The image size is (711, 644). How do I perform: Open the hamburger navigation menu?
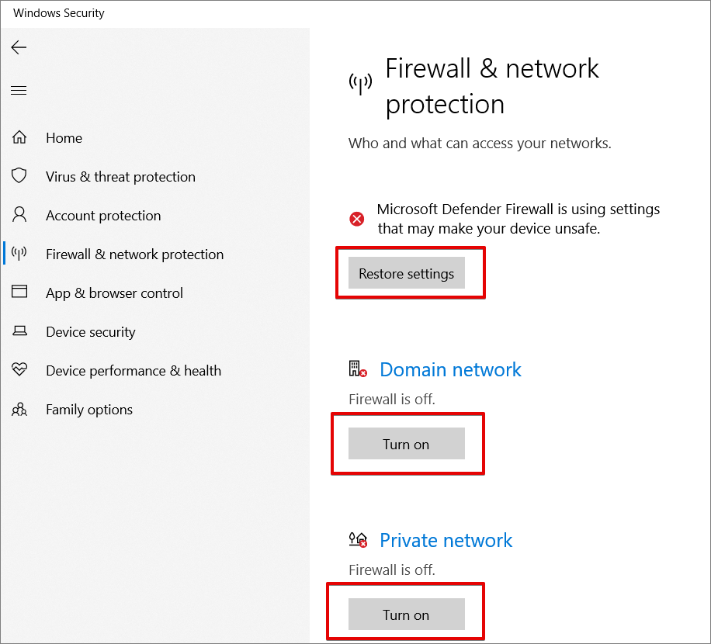pos(19,91)
